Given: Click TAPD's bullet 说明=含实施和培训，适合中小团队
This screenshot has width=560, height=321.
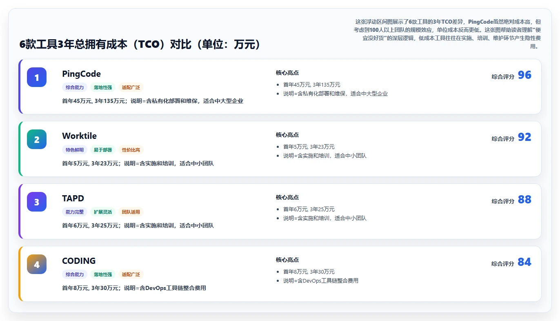Looking at the screenshot, I should (325, 218).
